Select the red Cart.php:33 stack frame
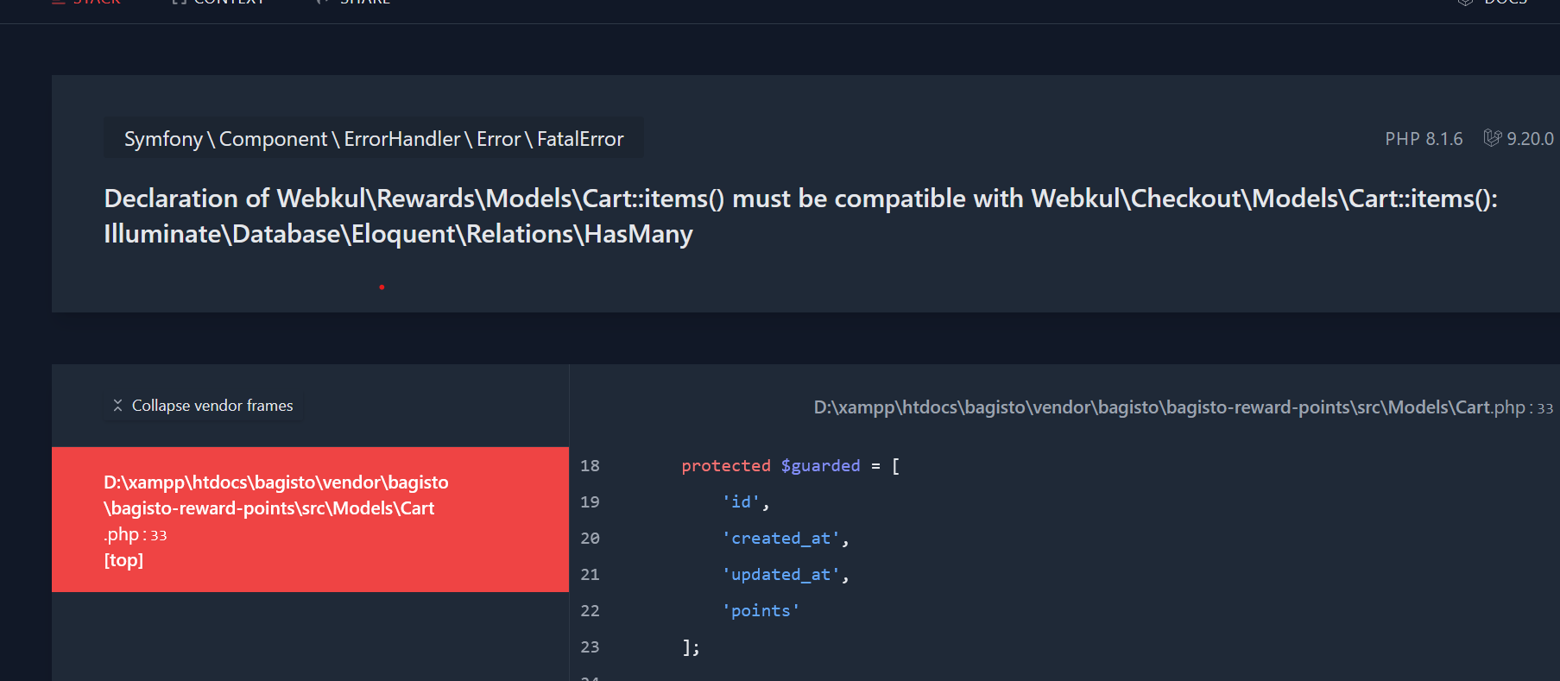The width and height of the screenshot is (1560, 681). click(310, 520)
